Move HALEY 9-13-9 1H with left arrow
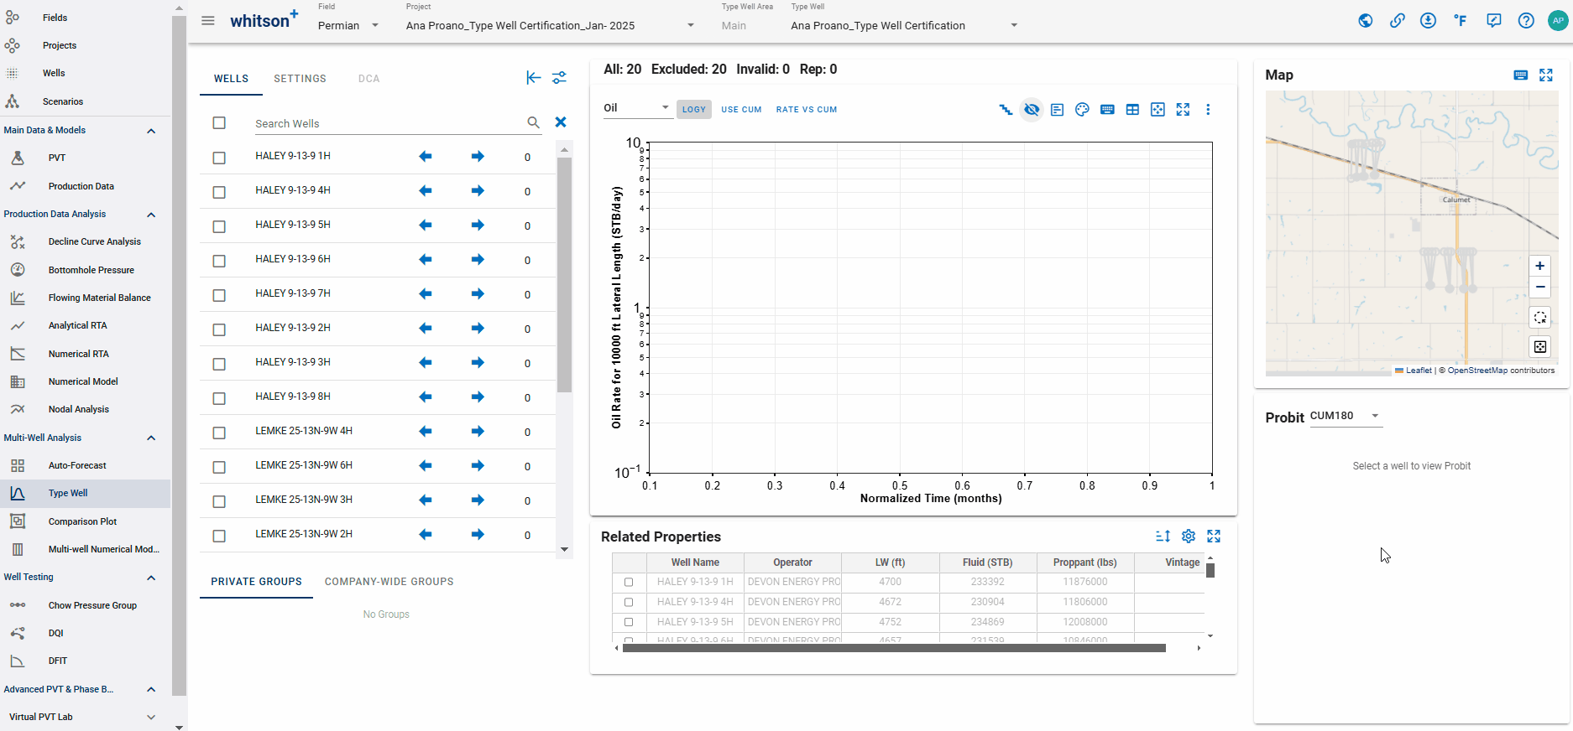 (426, 156)
